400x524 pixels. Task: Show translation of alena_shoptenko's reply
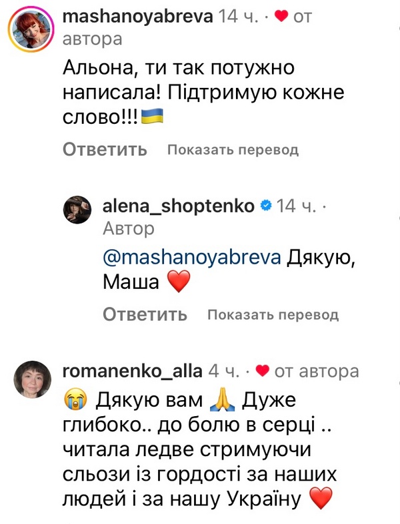click(x=273, y=314)
